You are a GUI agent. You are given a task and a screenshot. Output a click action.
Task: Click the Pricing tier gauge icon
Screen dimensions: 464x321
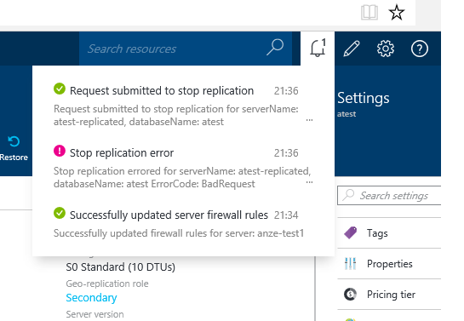pos(351,294)
